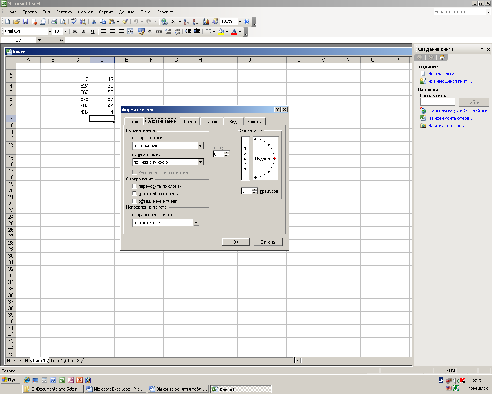Open the Формат menu in the menu bar
Screen dimensions: 492x394
click(x=85, y=12)
